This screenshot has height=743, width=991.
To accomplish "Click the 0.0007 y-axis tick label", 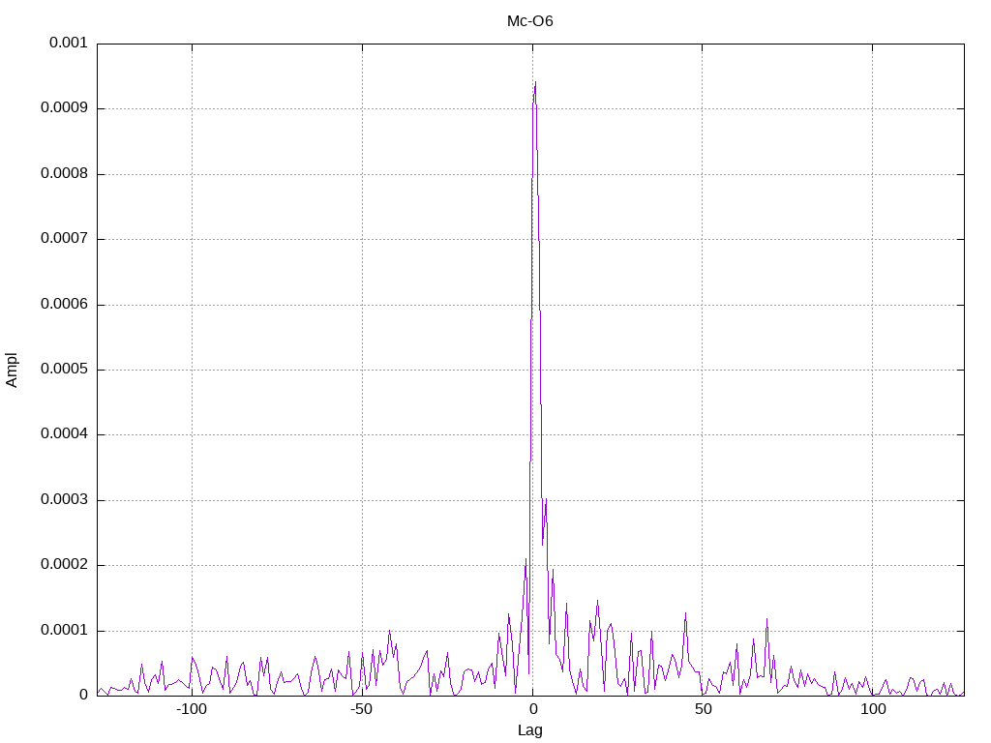I will (x=64, y=238).
